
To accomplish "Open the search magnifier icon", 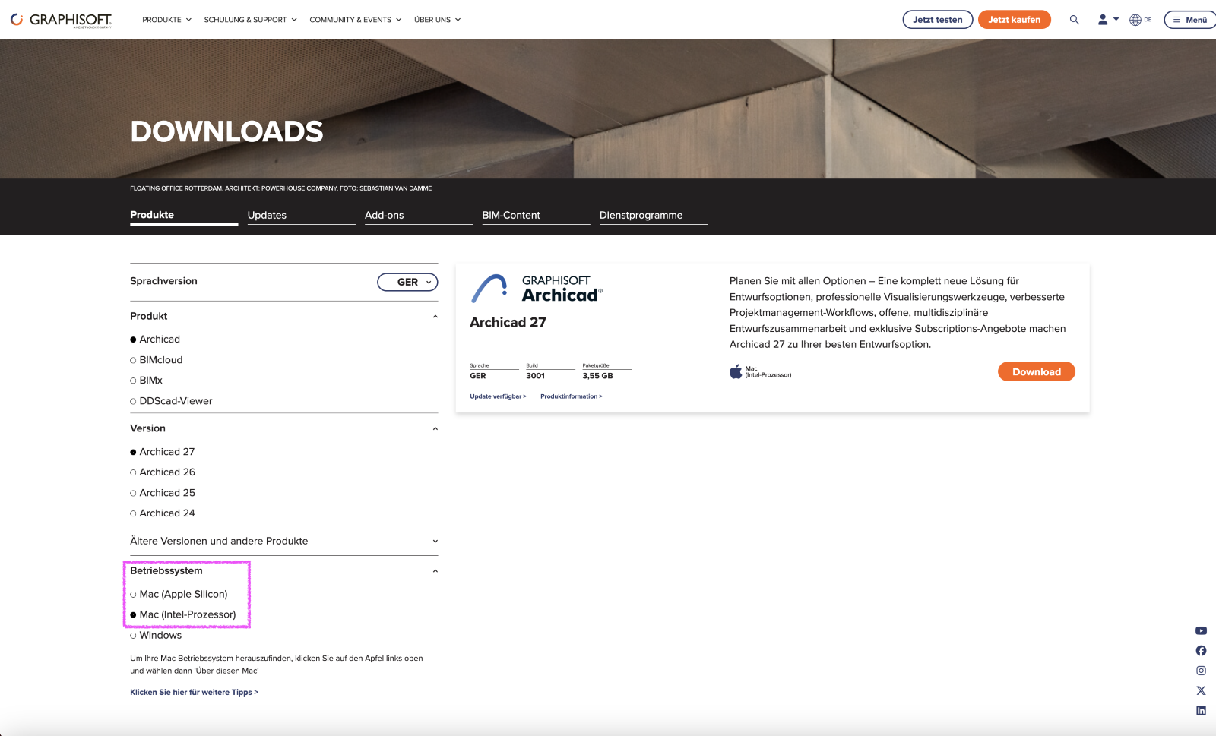I will [x=1075, y=20].
